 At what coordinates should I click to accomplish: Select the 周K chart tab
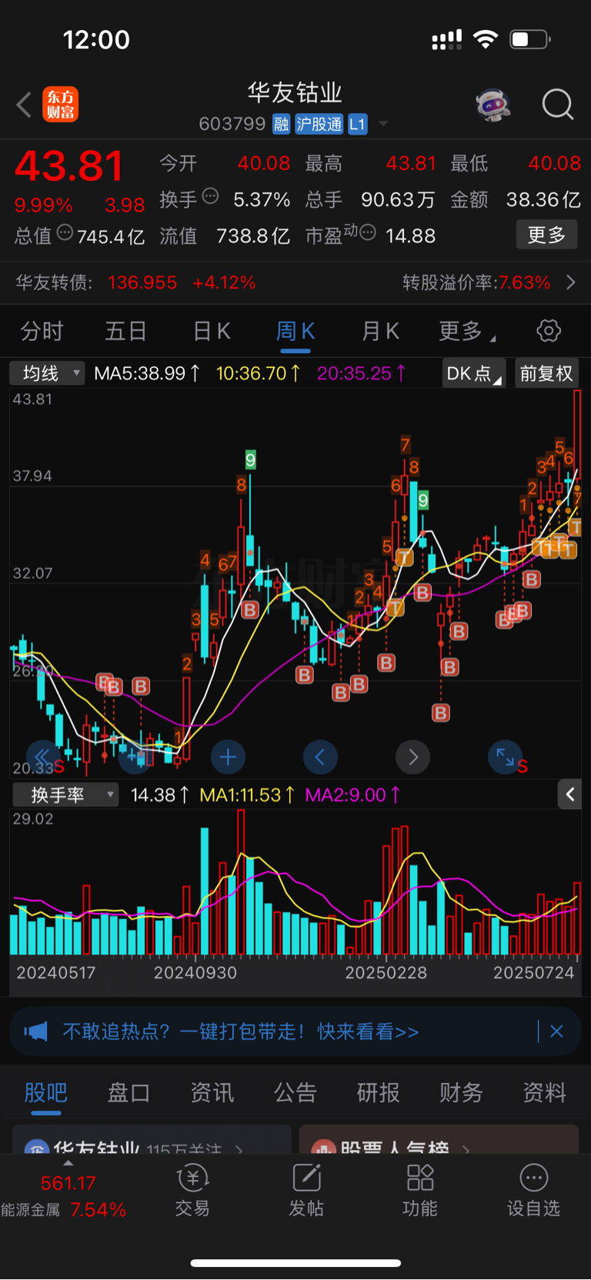pos(295,331)
